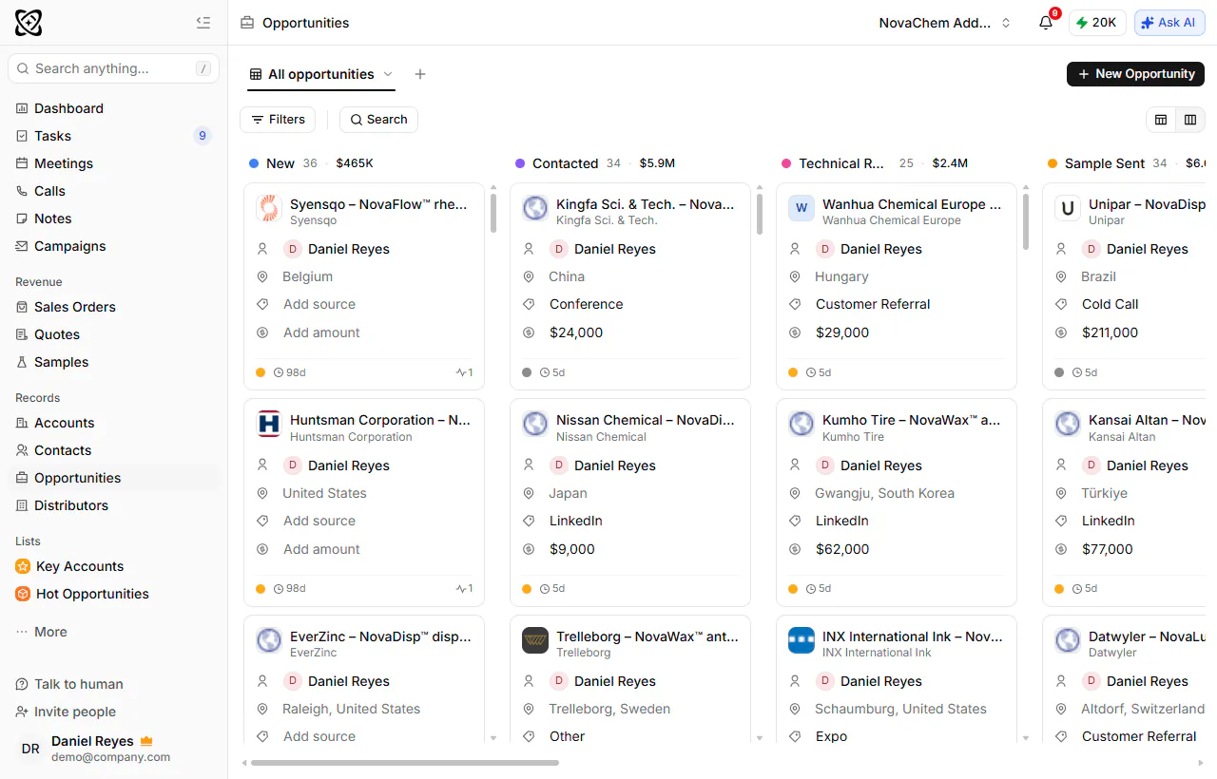Click the 98d clock on Huntsman card
Viewport: 1217px width, 779px height.
[x=290, y=589]
